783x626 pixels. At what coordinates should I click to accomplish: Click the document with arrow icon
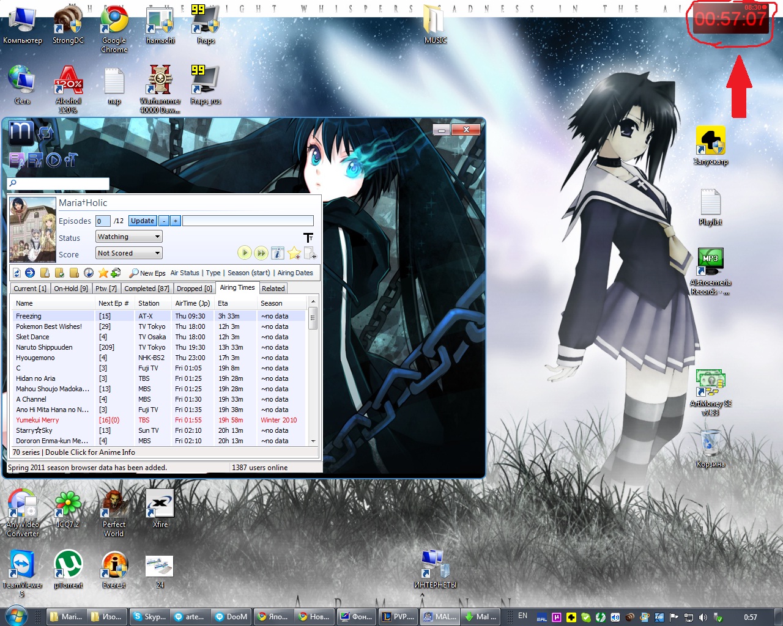(x=310, y=252)
